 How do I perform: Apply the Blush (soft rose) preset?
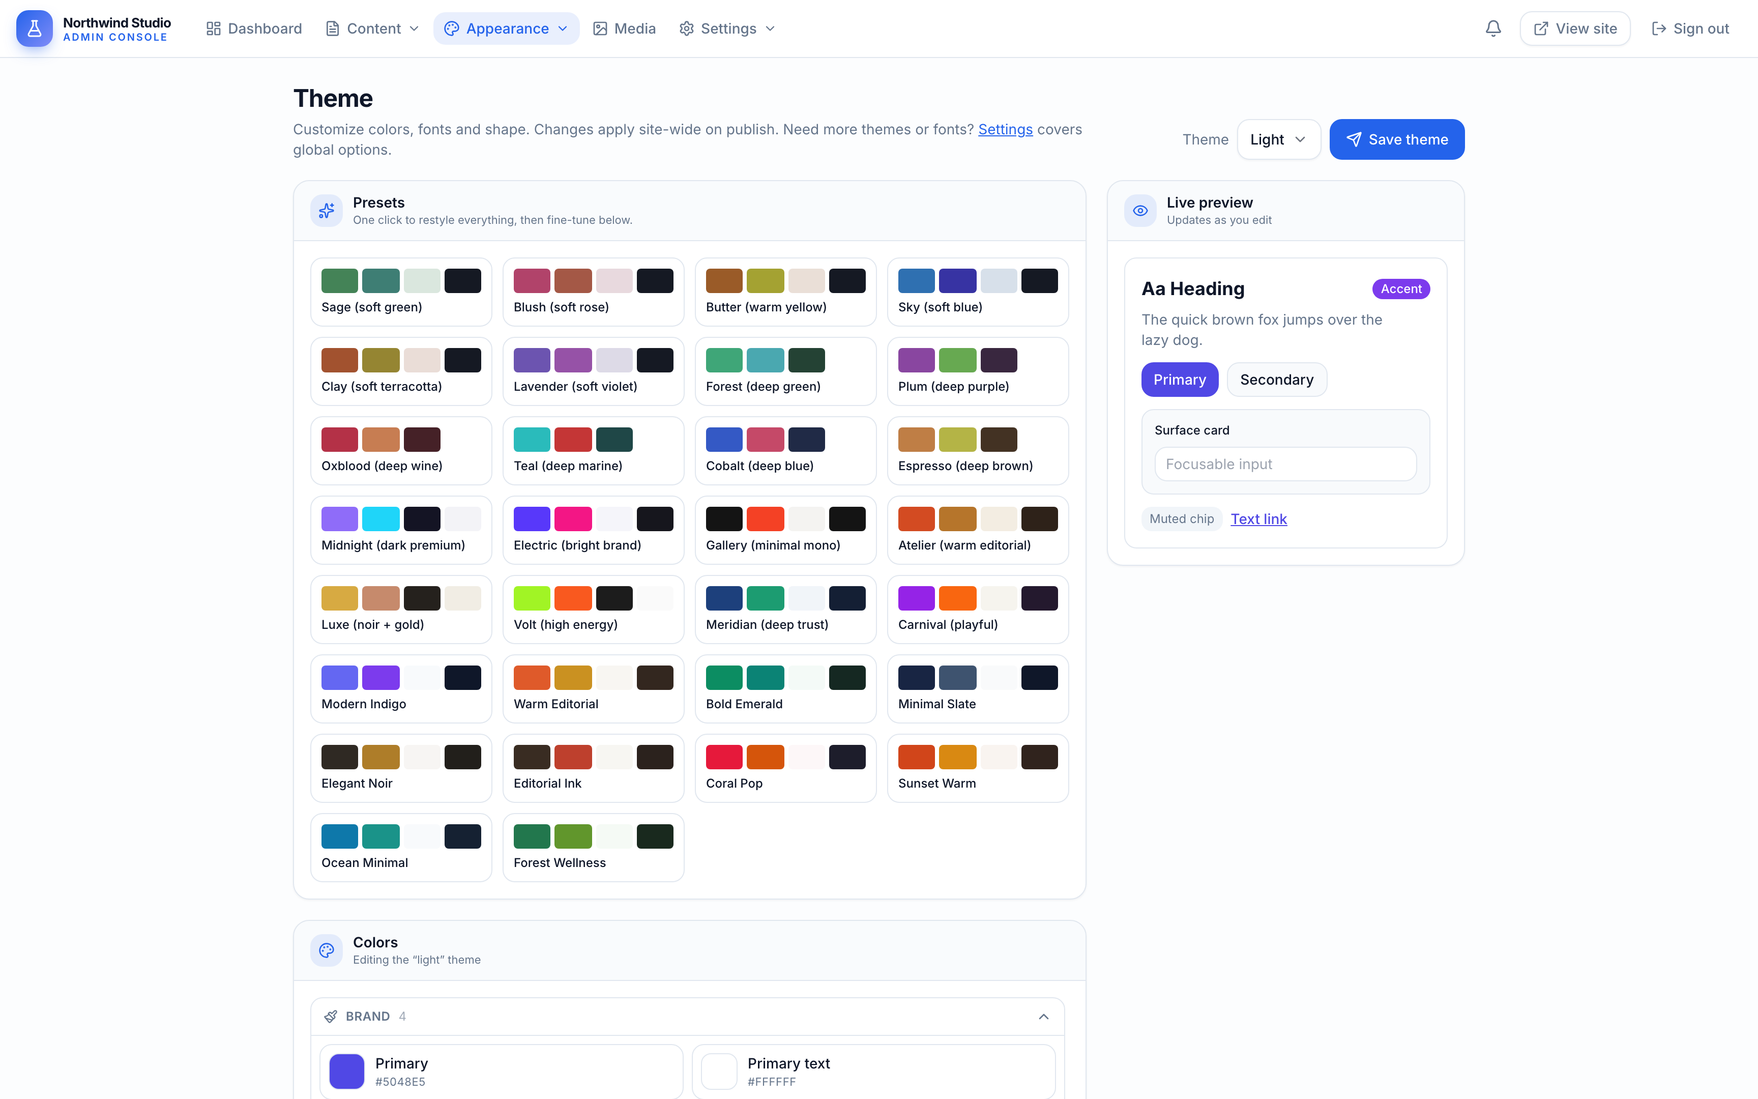coord(593,292)
